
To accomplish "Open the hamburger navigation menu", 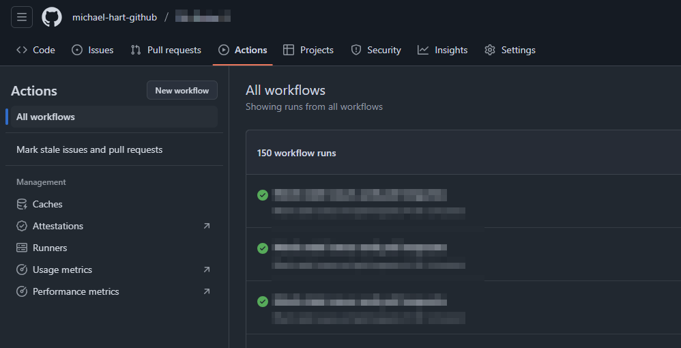I will pyautogui.click(x=22, y=17).
